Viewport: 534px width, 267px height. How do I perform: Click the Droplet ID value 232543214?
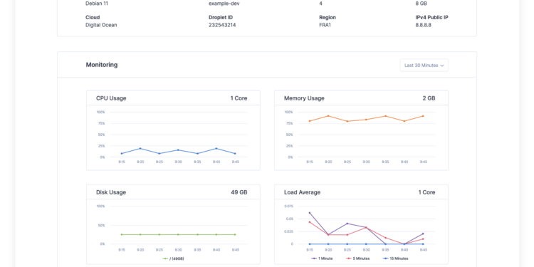pos(222,25)
